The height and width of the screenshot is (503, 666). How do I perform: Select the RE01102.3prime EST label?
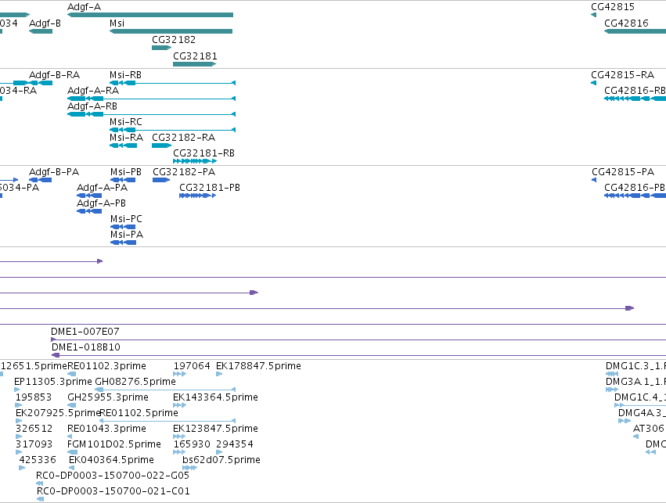106,366
